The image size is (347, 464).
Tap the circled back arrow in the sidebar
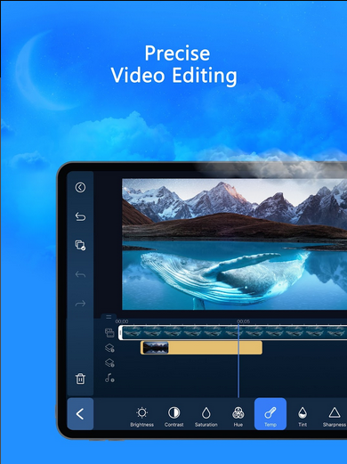coord(80,187)
